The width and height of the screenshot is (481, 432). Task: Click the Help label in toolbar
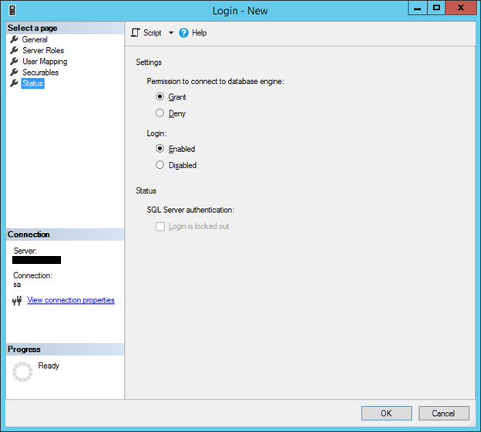[199, 33]
